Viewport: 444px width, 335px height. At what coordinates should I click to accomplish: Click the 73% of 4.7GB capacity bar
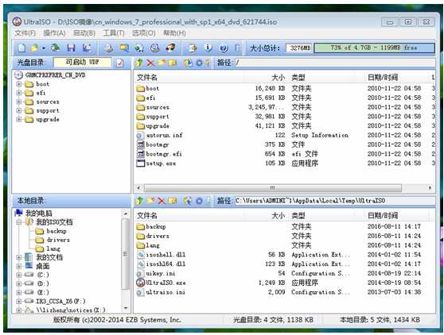374,48
